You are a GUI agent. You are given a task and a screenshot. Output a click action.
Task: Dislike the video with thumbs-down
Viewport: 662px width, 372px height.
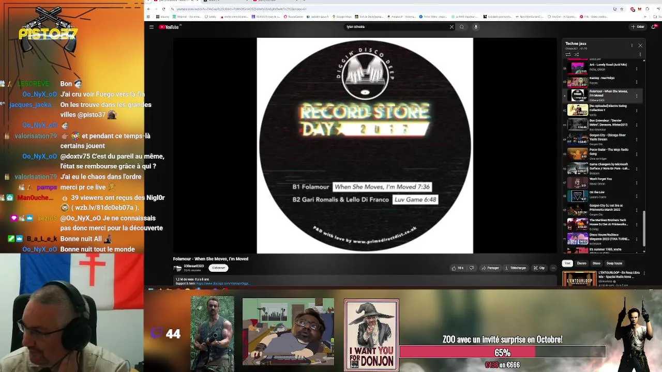point(472,268)
